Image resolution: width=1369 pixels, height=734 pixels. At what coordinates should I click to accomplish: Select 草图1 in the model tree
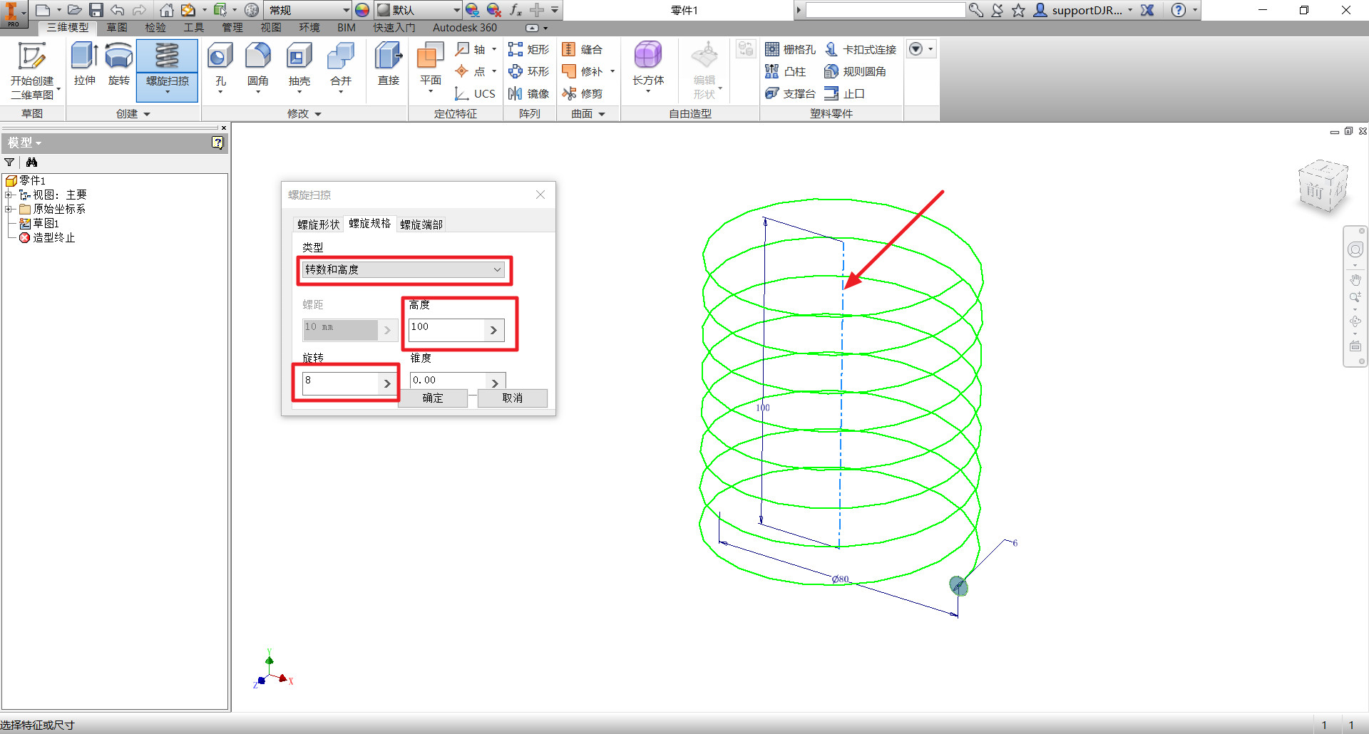(46, 223)
